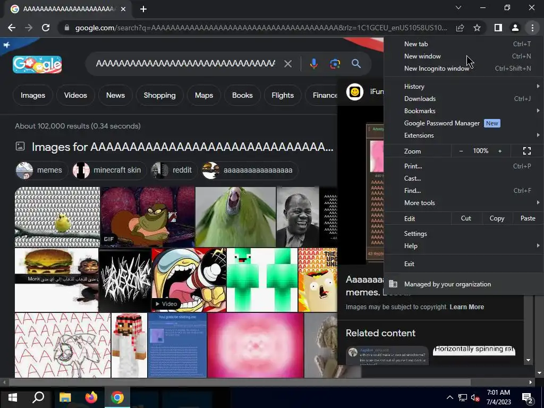
Task: Reload the page with refresh icon
Action: point(46,28)
